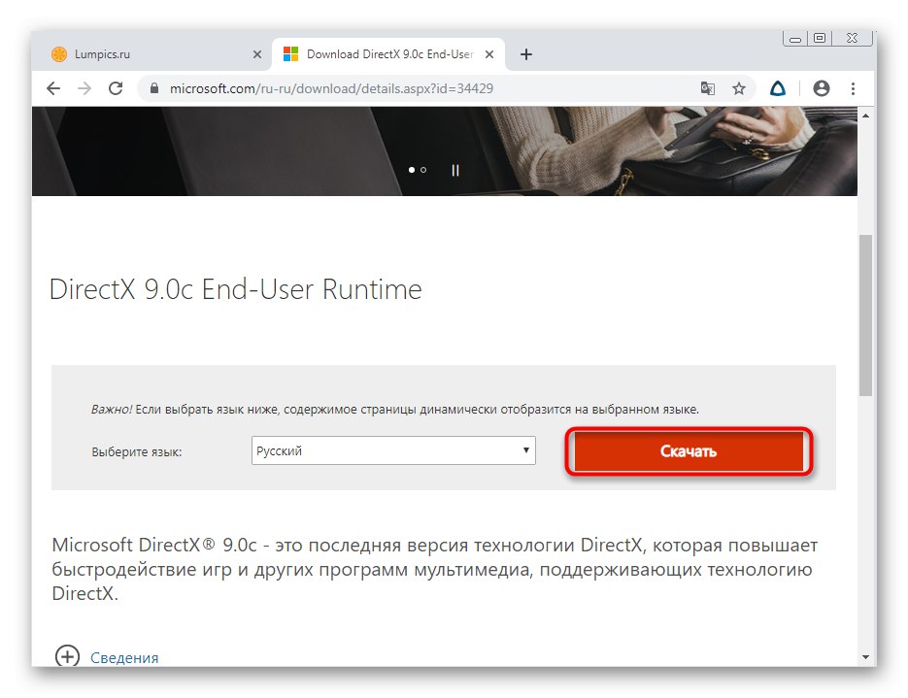908x698 pixels.
Task: Bookmark this page with the star
Action: point(738,88)
